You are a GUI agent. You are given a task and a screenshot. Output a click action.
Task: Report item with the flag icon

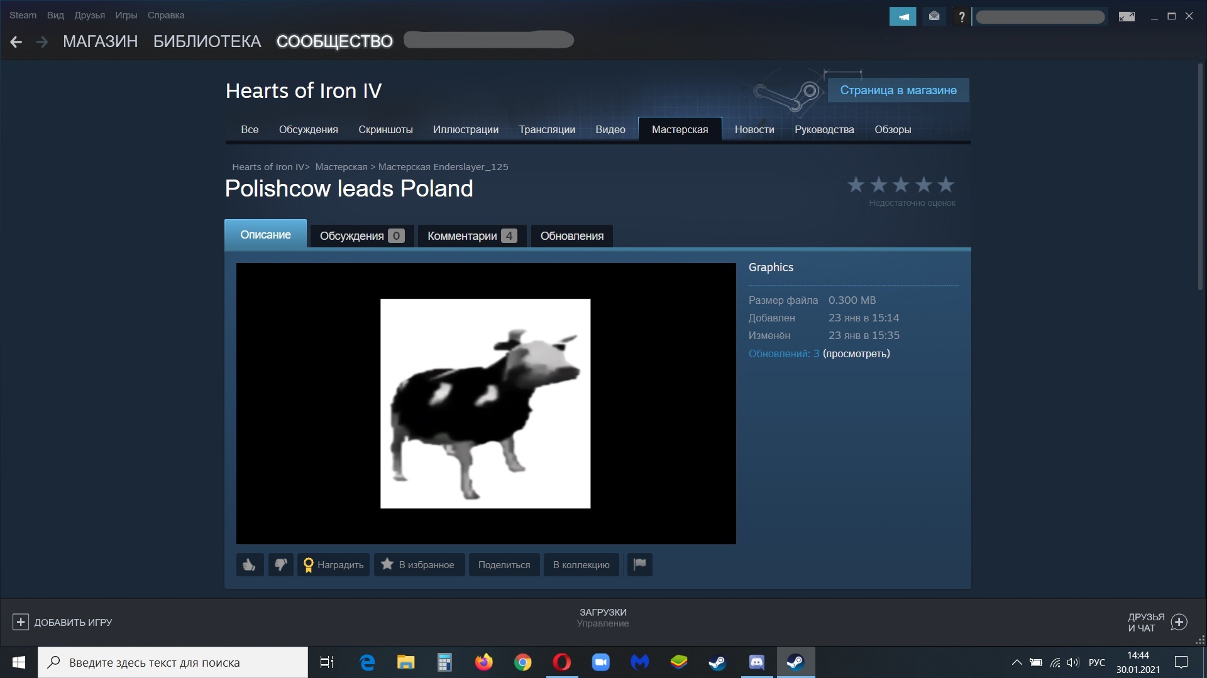(x=639, y=564)
